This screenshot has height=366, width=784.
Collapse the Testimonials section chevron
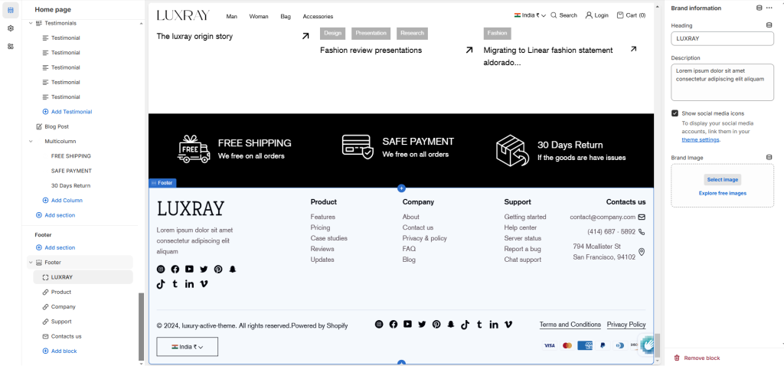(x=31, y=23)
